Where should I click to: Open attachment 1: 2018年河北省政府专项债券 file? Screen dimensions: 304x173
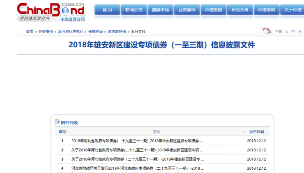coord(137,141)
